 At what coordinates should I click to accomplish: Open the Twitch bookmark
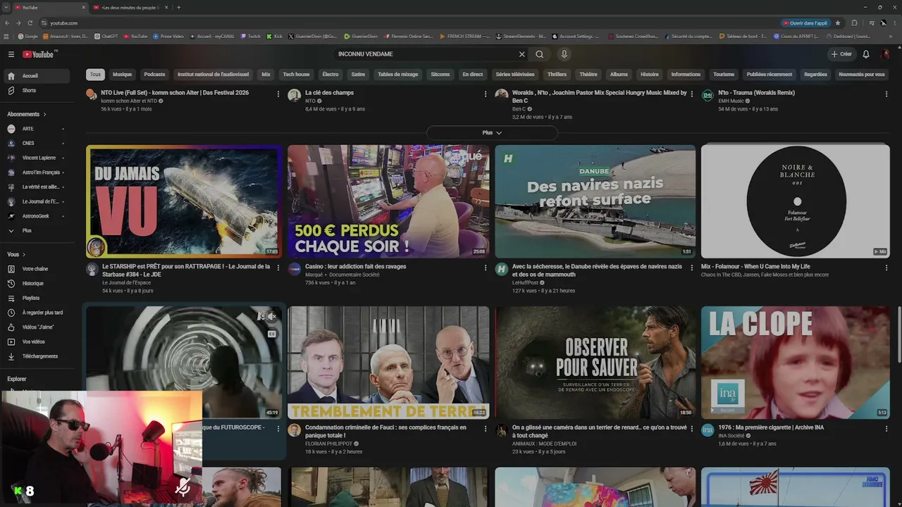250,36
